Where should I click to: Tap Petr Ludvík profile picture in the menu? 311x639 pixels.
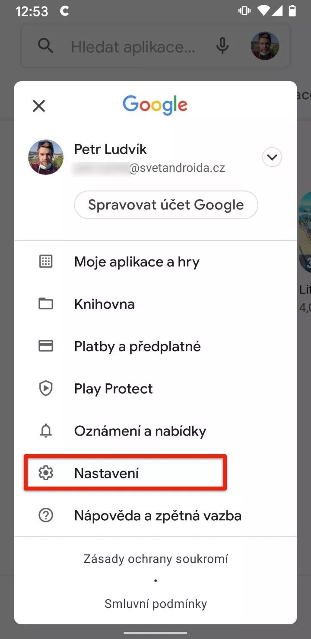(x=46, y=157)
